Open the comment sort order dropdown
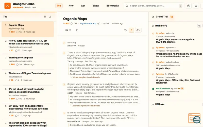203x127 pixels. coord(138,30)
